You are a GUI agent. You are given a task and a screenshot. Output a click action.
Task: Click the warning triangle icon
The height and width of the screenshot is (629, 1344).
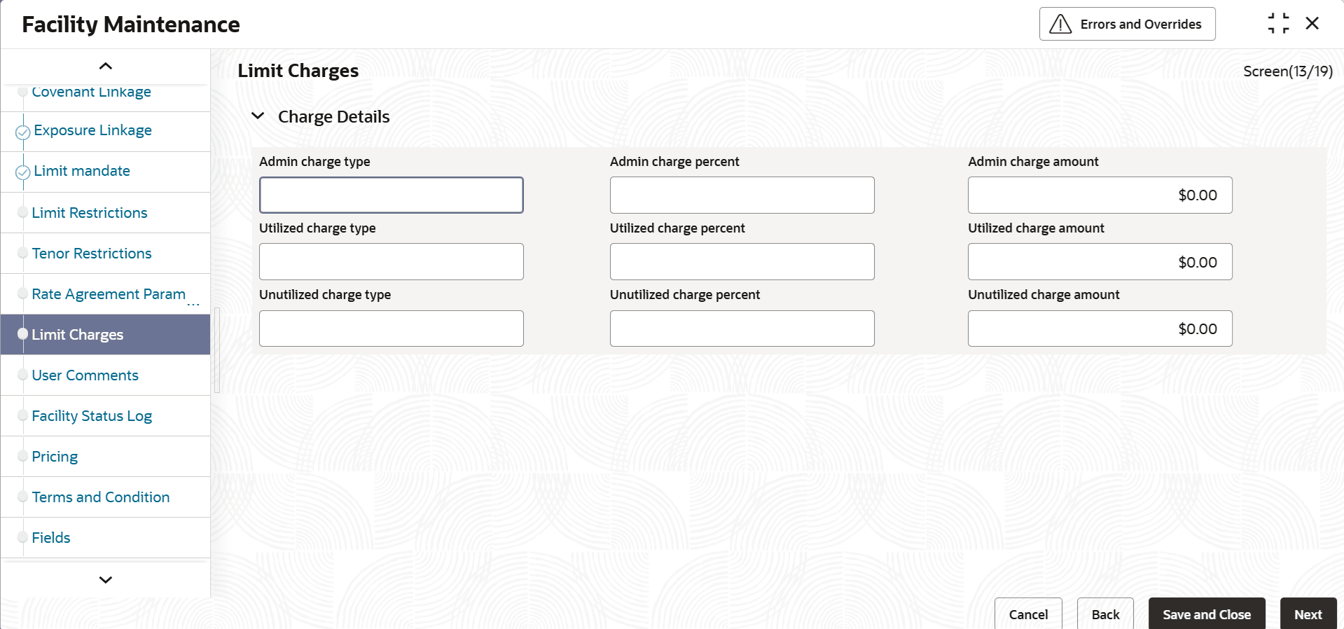point(1060,25)
